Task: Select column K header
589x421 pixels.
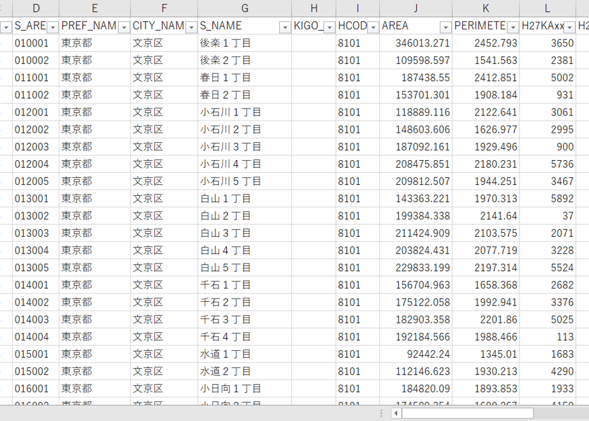Action: pyautogui.click(x=486, y=8)
